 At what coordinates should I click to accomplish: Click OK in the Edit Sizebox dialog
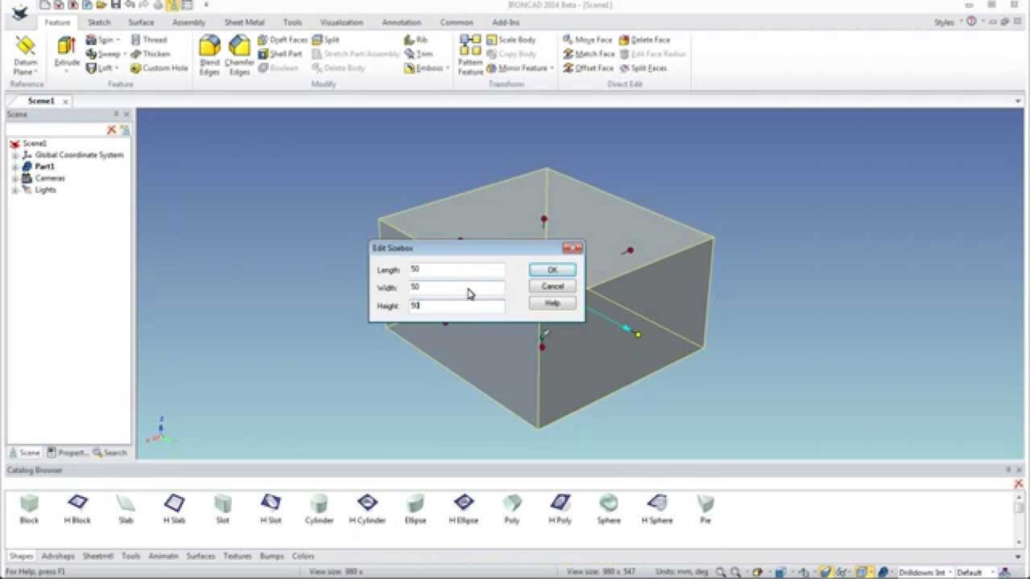pyautogui.click(x=551, y=269)
